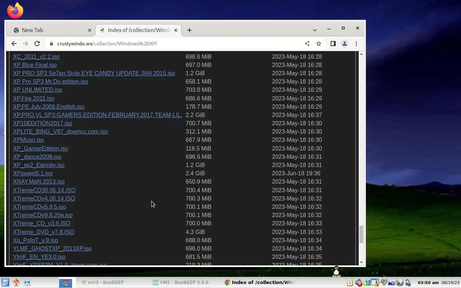Viewport: 461px width, 288px height.
Task: Click the Klipper clipboard tray icon
Action: 350,283
